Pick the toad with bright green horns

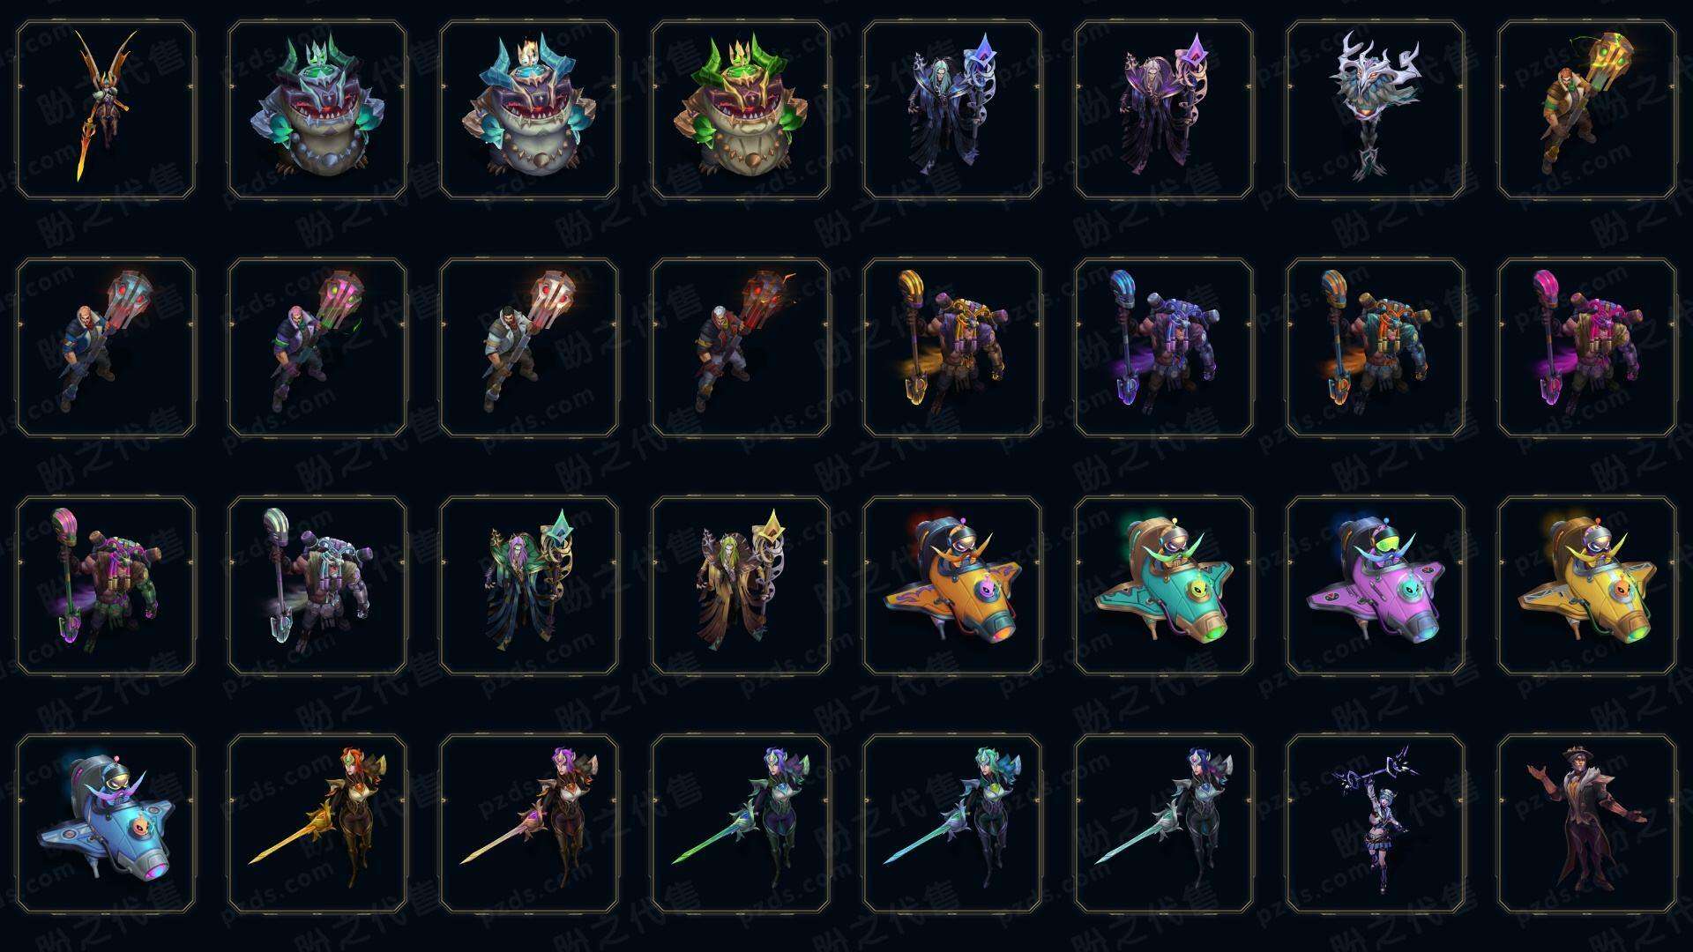pyautogui.click(x=741, y=110)
